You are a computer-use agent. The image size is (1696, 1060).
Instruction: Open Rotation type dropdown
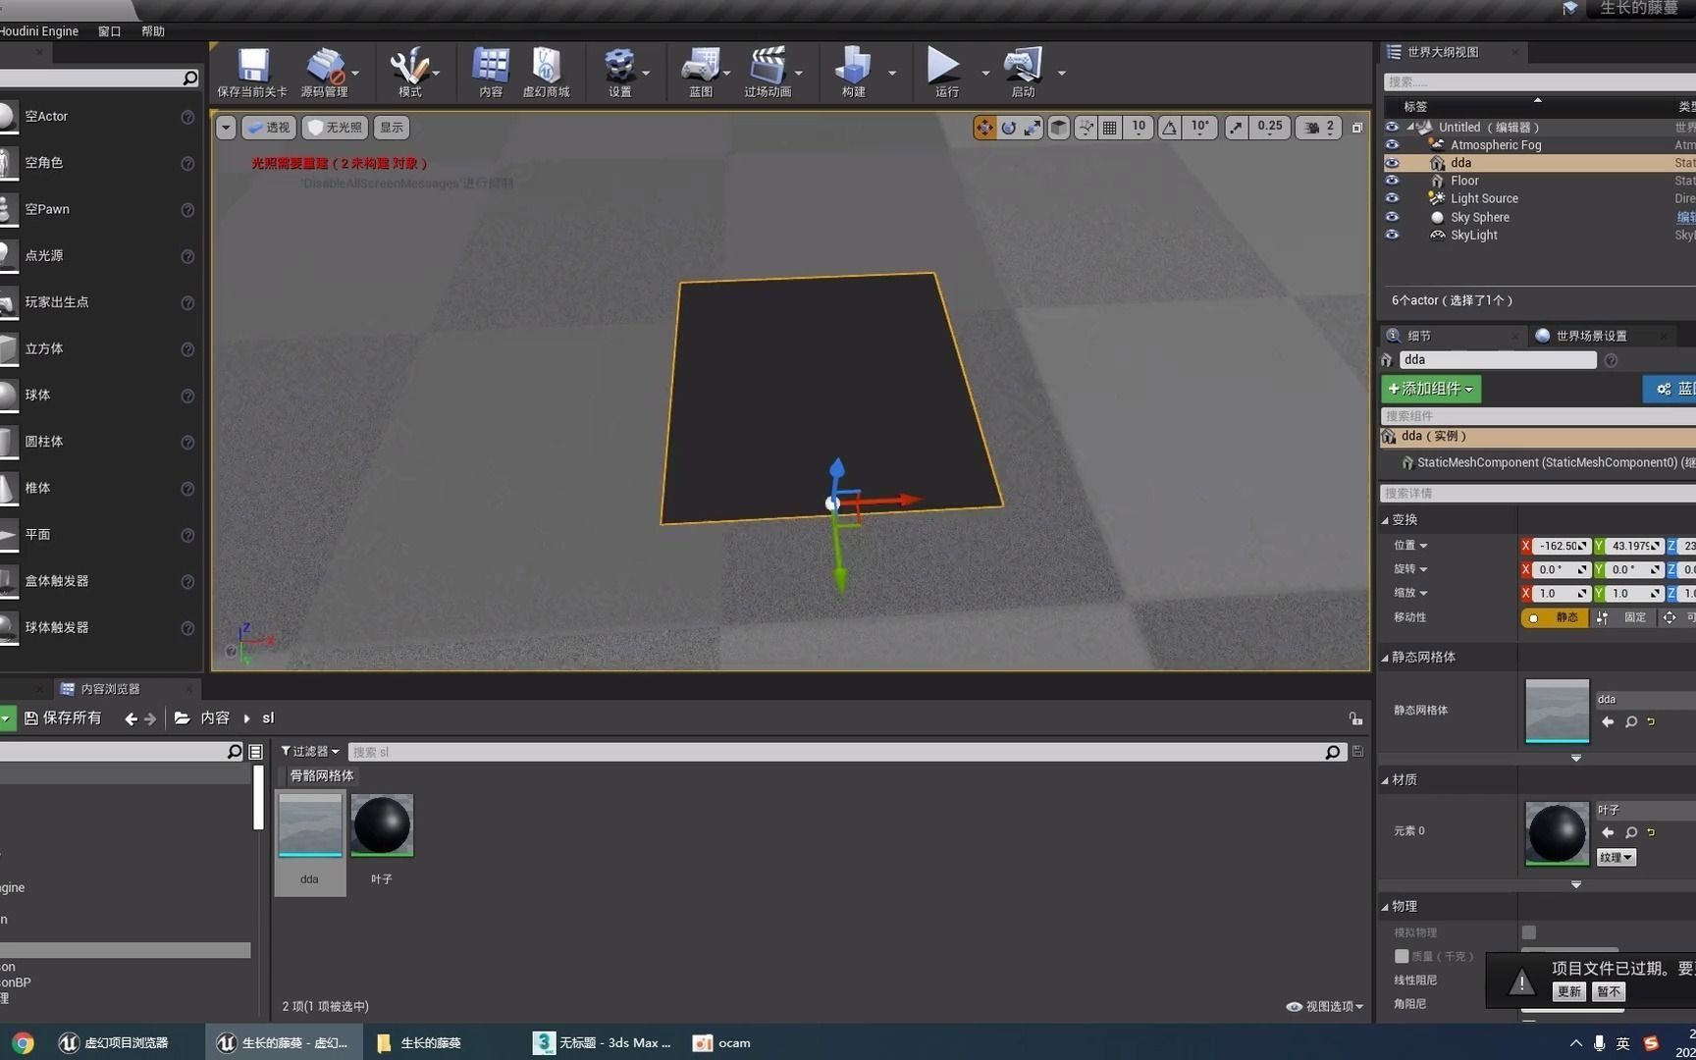click(x=1410, y=569)
